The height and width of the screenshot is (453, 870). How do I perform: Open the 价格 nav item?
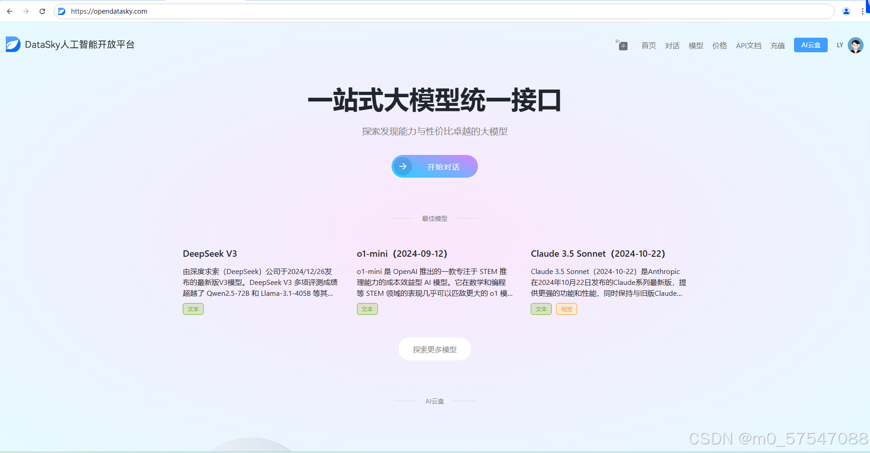tap(719, 45)
